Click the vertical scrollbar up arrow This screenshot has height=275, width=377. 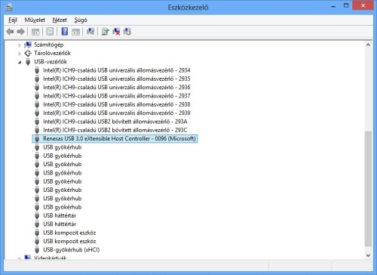[368, 45]
